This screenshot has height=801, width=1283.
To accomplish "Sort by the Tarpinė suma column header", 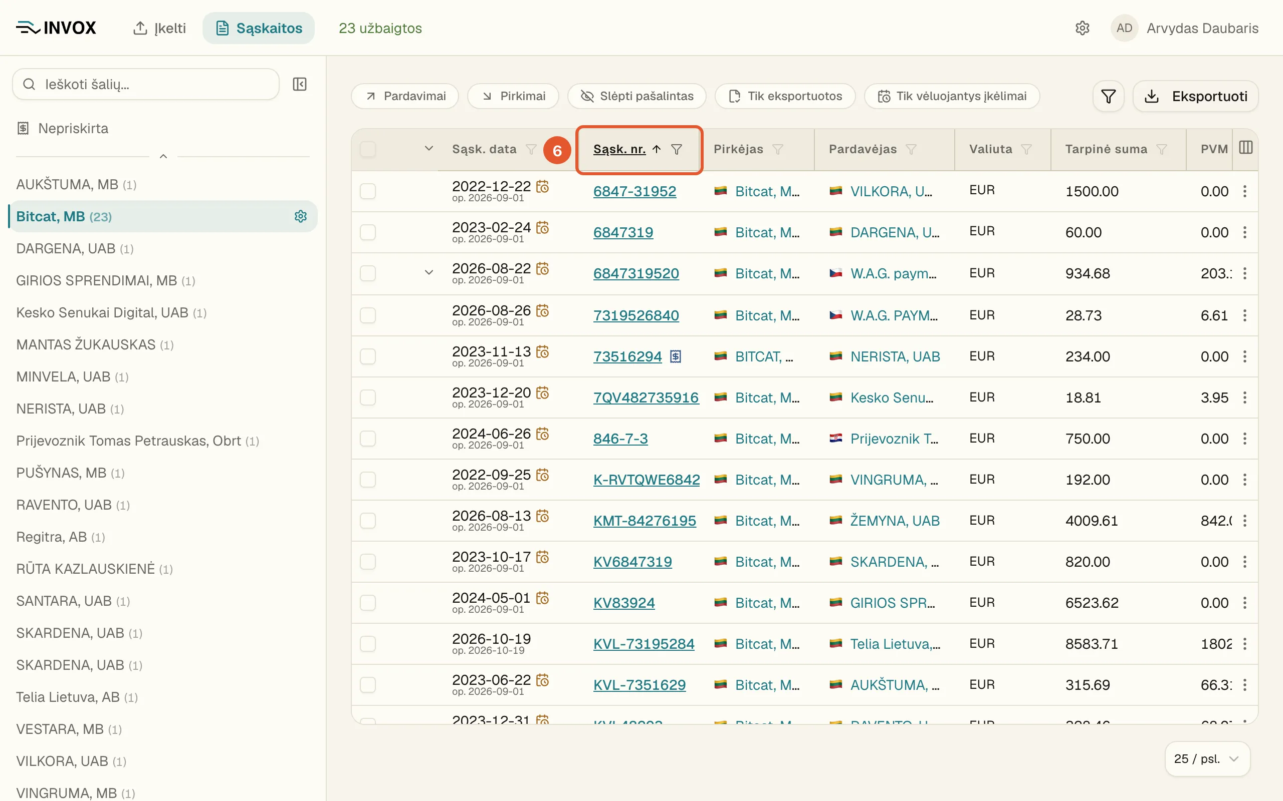I will (1106, 149).
